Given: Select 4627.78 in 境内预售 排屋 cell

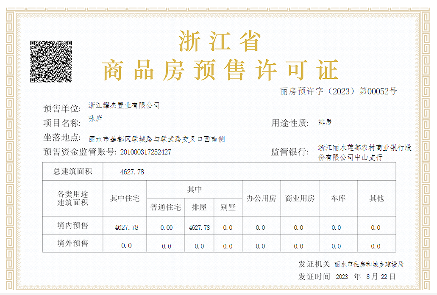Looking at the screenshot, I should (199, 228).
